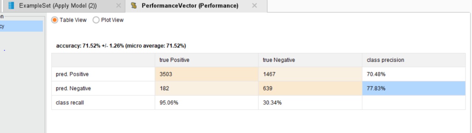
Task: Switch to ExampleSet (Apply Model (2)) tab
Action: [58, 6]
